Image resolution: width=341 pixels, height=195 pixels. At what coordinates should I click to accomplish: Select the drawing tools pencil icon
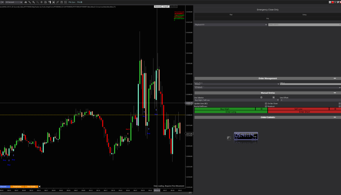[x=29, y=2]
